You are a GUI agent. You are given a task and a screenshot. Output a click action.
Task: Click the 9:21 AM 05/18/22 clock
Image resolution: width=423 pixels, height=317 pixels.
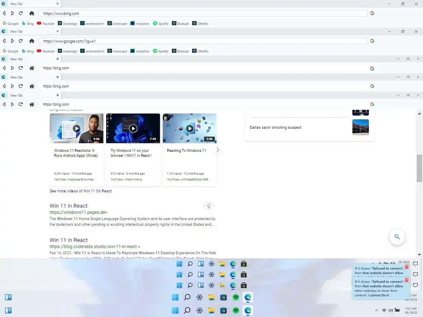pyautogui.click(x=411, y=310)
